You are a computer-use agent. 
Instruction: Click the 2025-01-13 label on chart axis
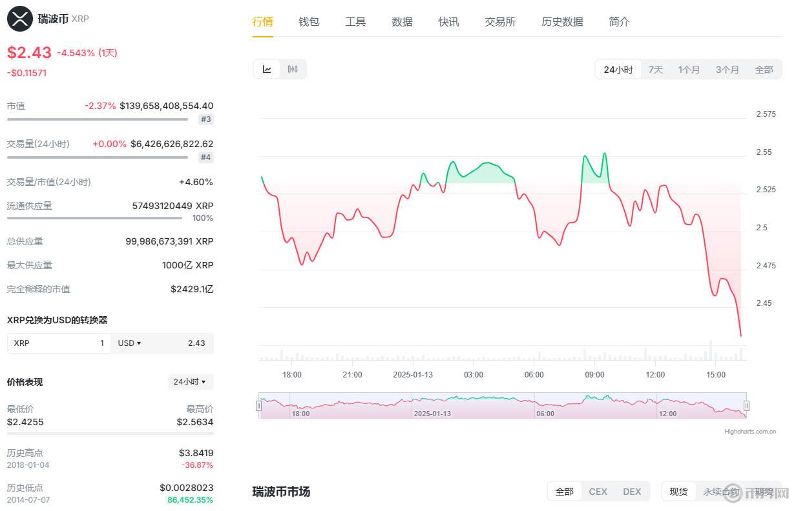[413, 375]
